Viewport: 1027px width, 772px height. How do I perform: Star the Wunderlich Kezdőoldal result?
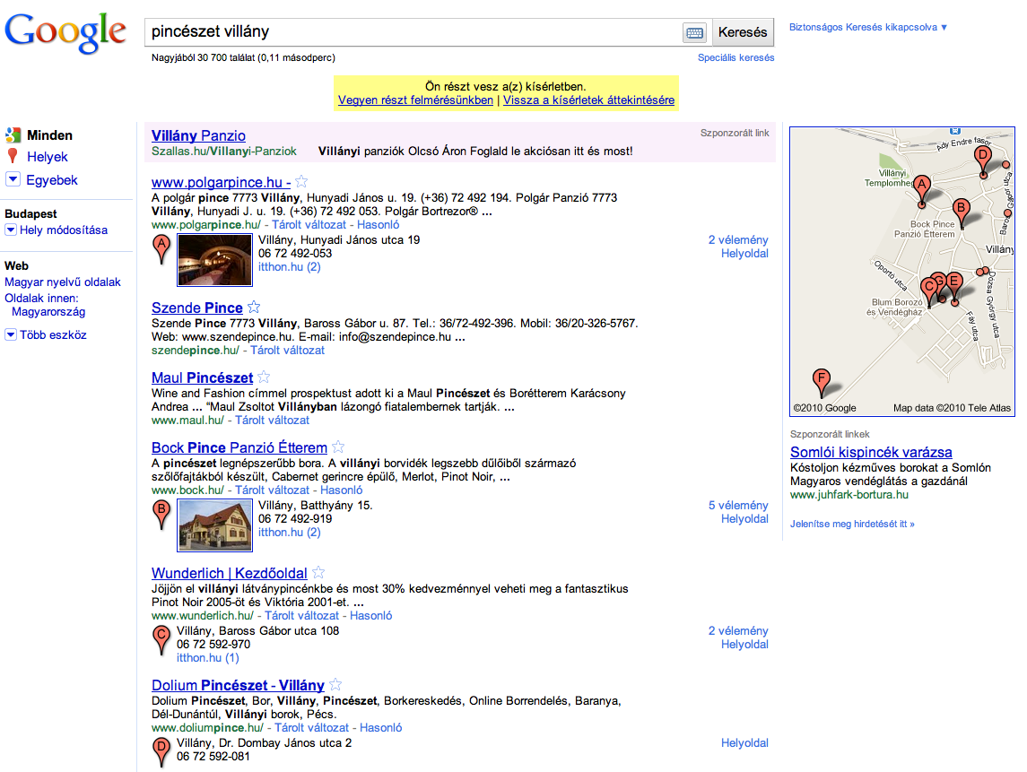click(318, 572)
